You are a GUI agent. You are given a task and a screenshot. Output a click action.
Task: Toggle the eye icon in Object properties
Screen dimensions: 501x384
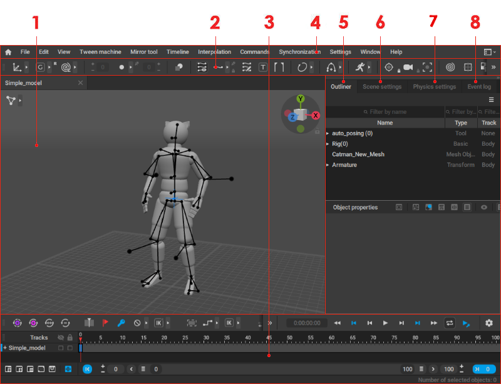[x=484, y=207]
